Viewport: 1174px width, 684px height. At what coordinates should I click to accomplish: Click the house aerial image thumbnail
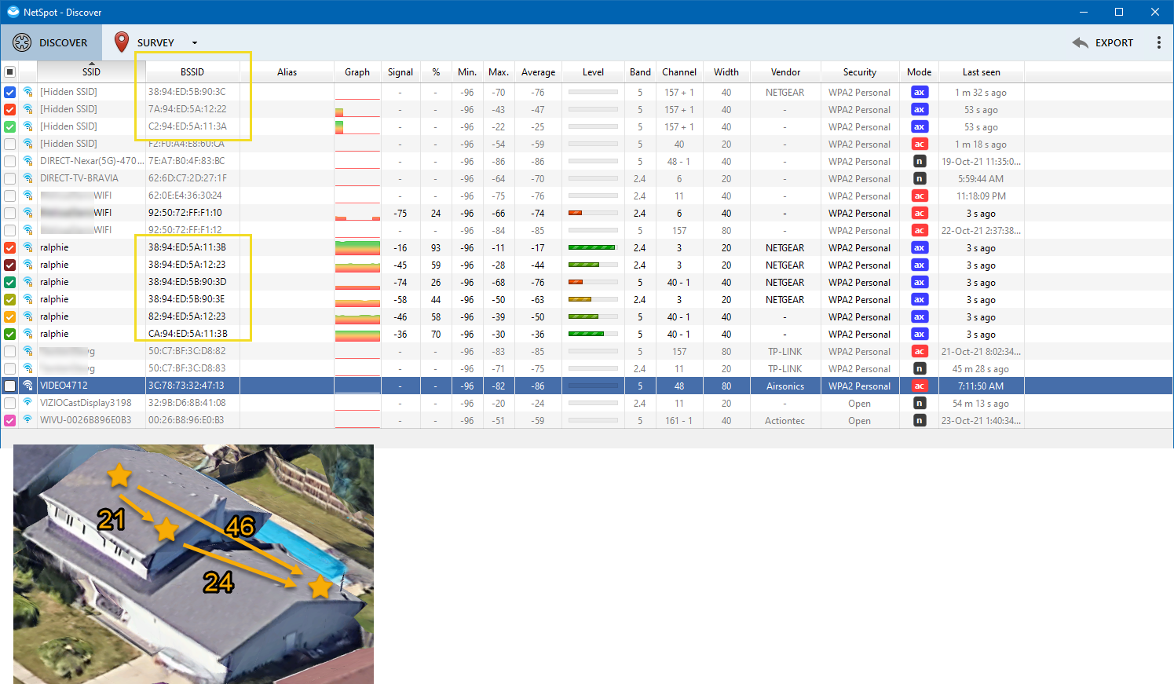[193, 564]
